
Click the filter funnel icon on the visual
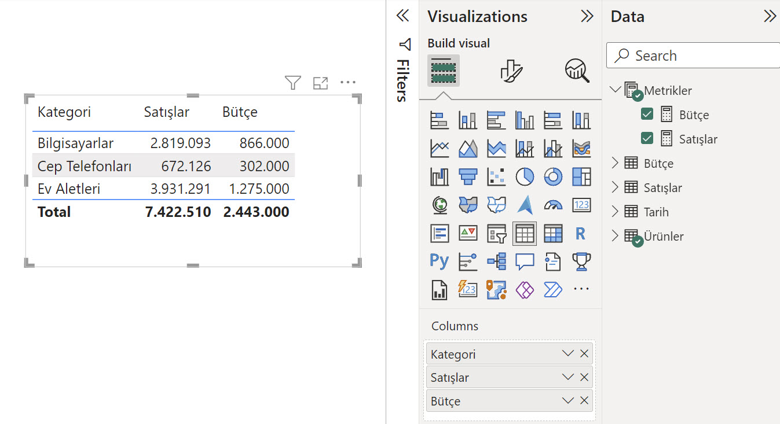coord(293,83)
